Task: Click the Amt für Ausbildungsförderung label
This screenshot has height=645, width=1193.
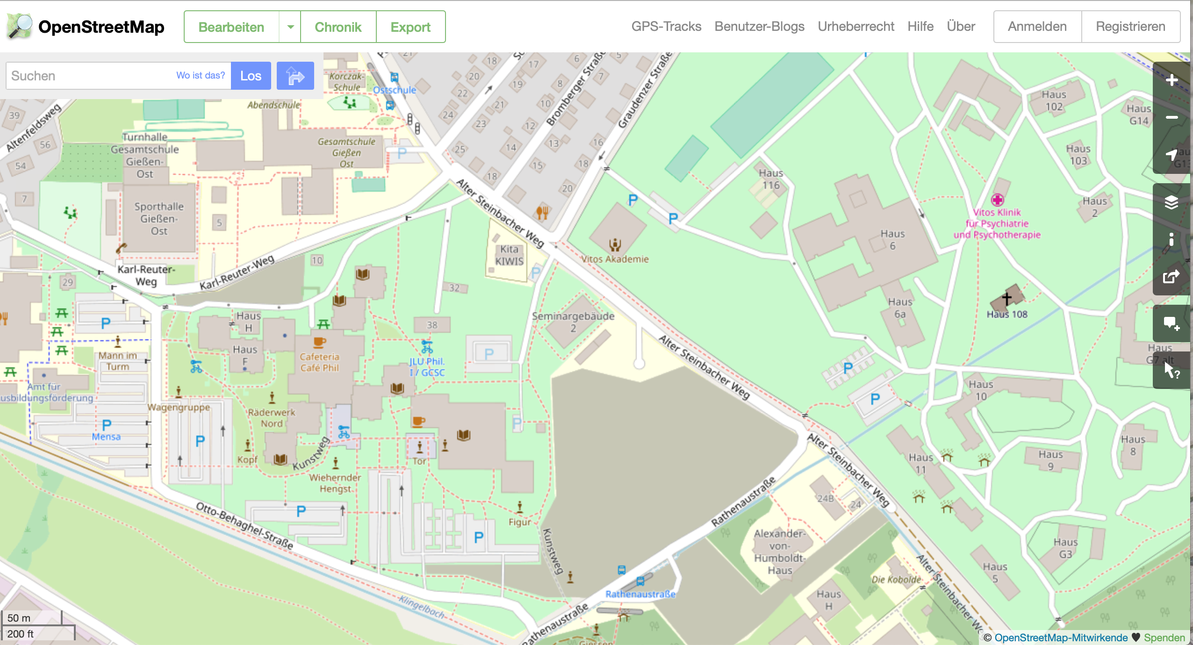Action: point(46,392)
